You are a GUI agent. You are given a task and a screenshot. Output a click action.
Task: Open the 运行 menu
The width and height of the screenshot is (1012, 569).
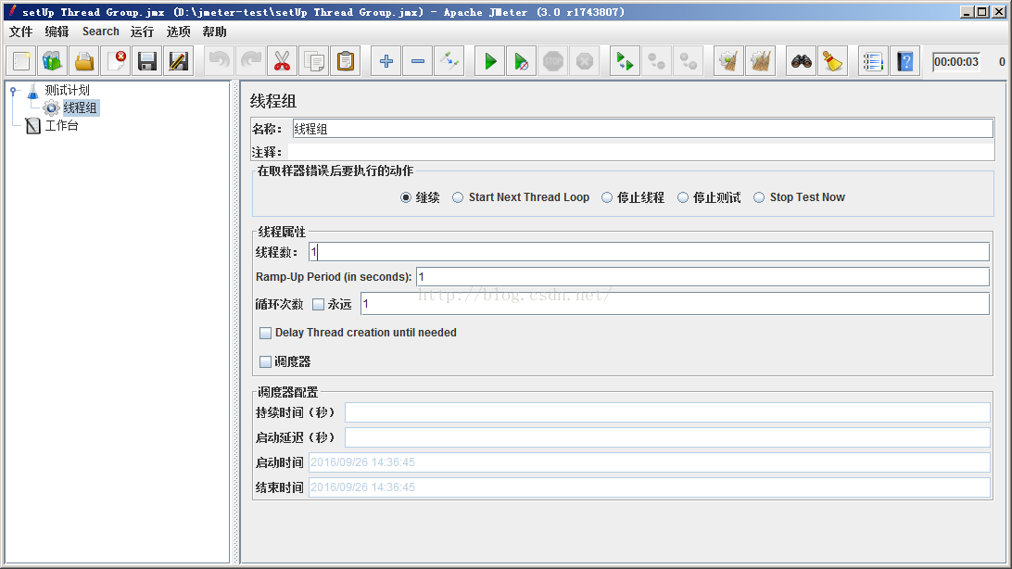(x=142, y=32)
